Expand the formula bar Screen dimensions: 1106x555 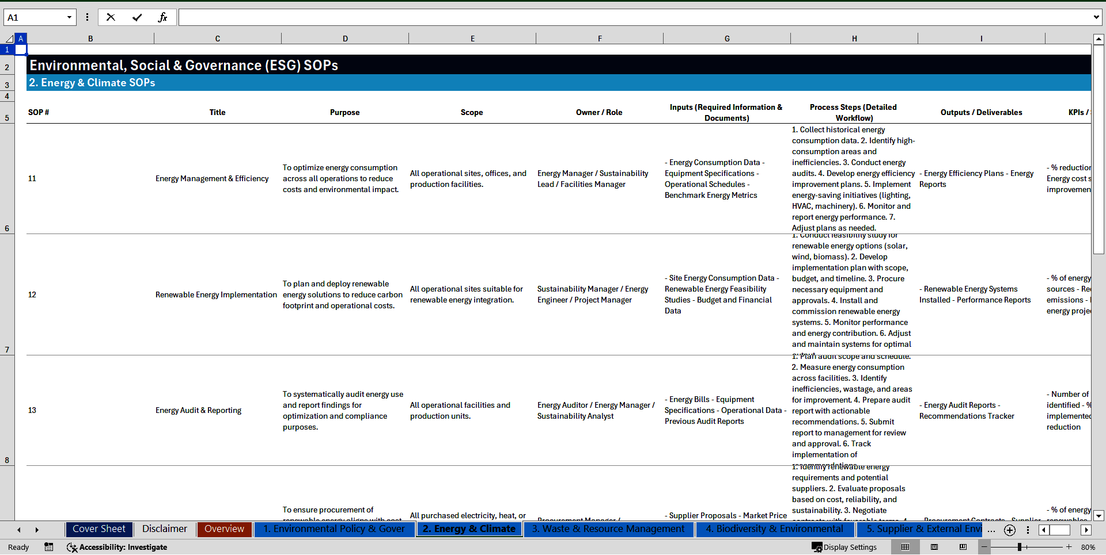(1096, 17)
